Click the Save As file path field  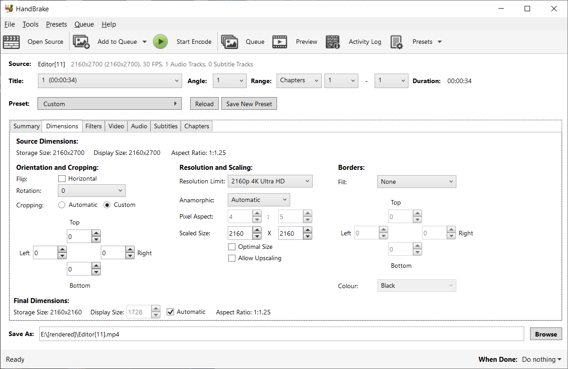coord(282,334)
